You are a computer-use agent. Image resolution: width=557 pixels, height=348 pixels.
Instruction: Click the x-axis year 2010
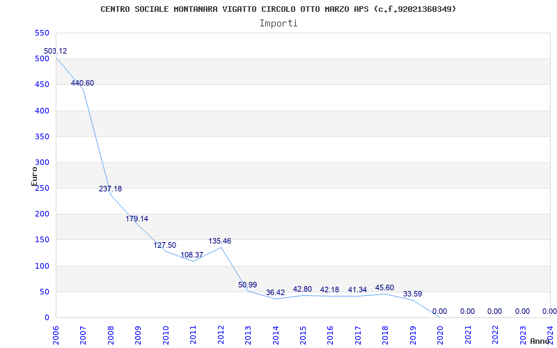pos(166,335)
